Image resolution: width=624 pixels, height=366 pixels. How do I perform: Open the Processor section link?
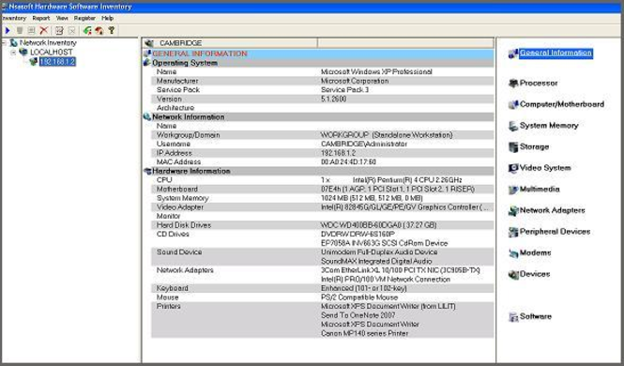pos(539,84)
